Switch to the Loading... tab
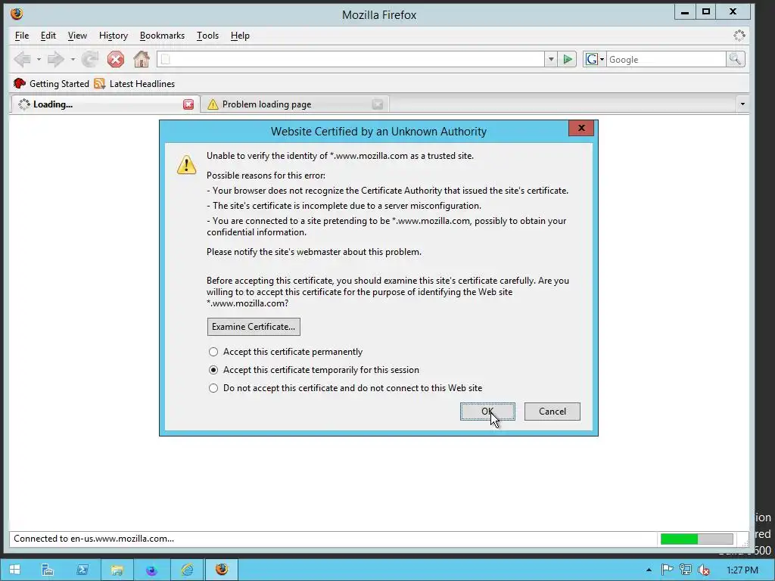 [x=104, y=104]
